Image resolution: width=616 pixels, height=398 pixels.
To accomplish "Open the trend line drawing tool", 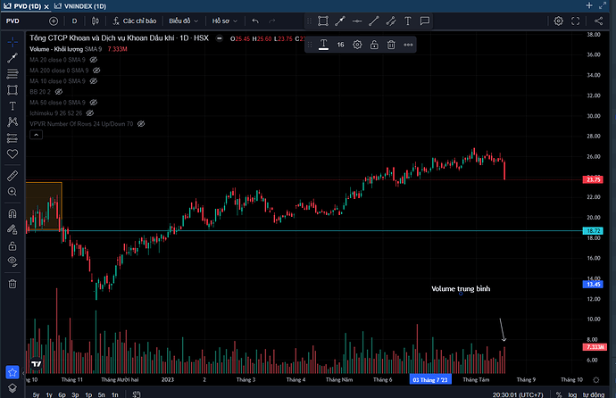I will (x=12, y=58).
